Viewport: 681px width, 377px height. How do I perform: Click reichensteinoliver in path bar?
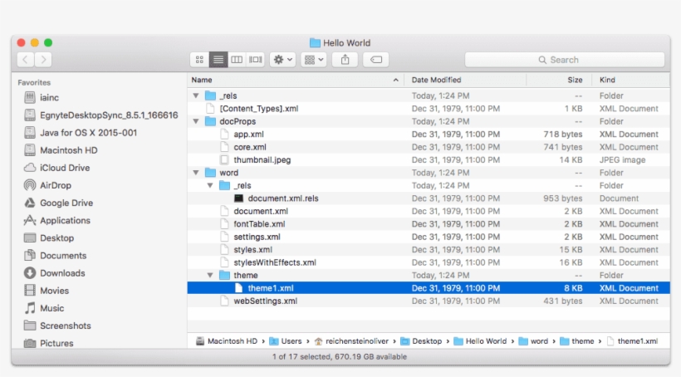[x=351, y=341]
